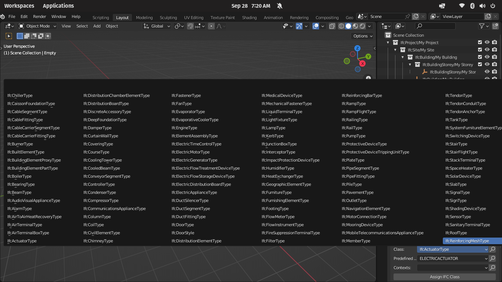
Task: Click the notifications bell icon in top bar
Action: 279,6
